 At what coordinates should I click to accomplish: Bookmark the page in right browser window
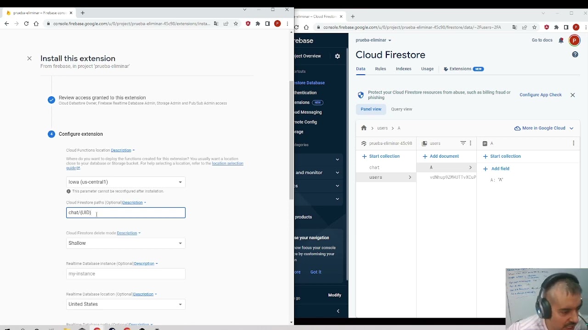[534, 27]
